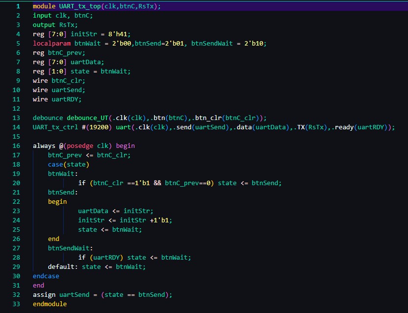
Task: Click 'reg btnC_prev;' declaration
Action: click(x=59, y=53)
